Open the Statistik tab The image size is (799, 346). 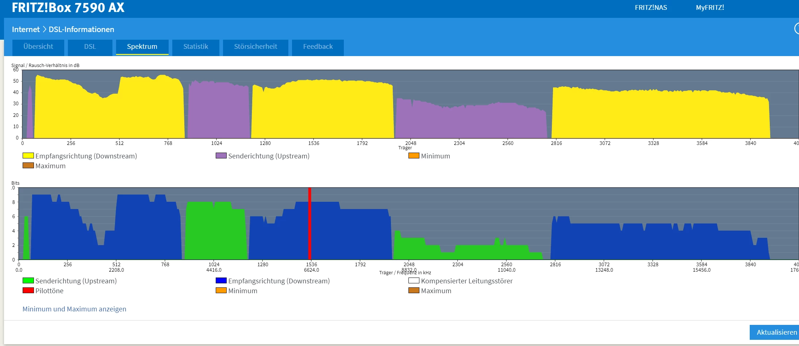(196, 47)
